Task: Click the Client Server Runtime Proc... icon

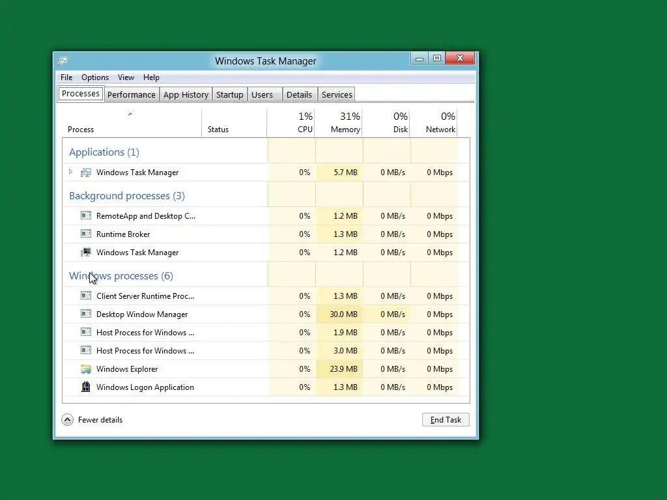Action: (x=86, y=296)
